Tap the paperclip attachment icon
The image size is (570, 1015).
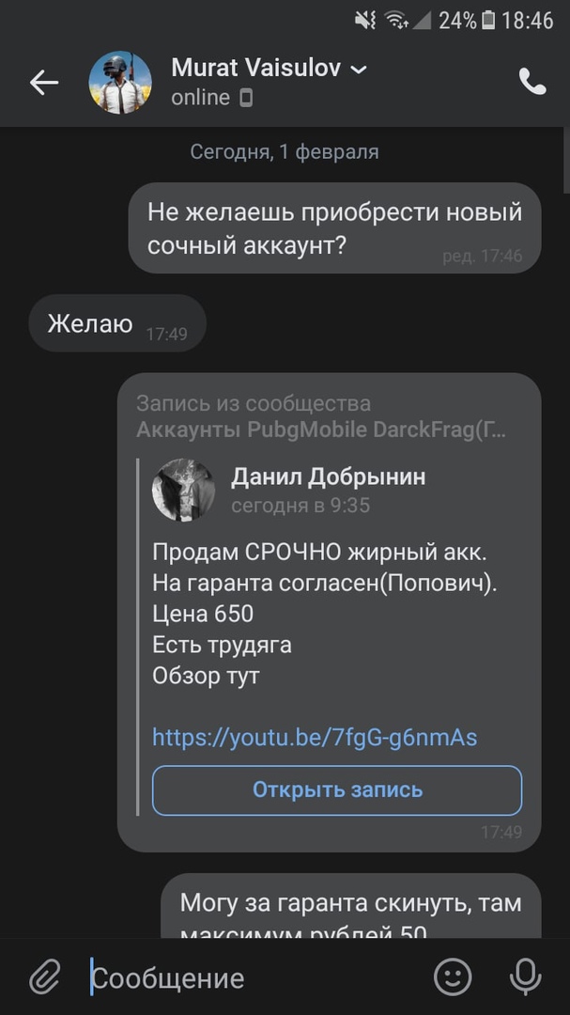[44, 977]
